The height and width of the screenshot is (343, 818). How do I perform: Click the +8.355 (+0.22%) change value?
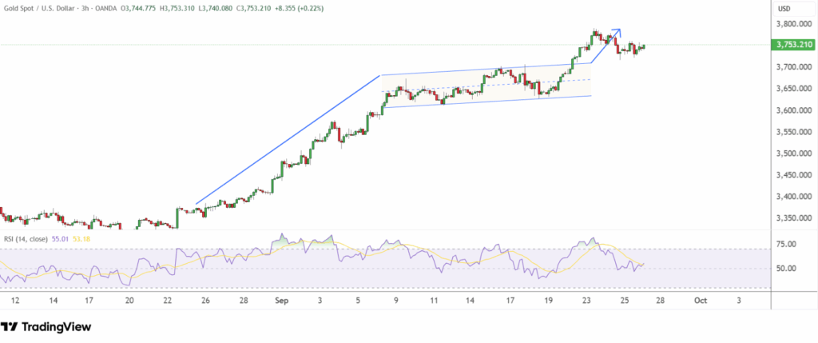coord(303,9)
